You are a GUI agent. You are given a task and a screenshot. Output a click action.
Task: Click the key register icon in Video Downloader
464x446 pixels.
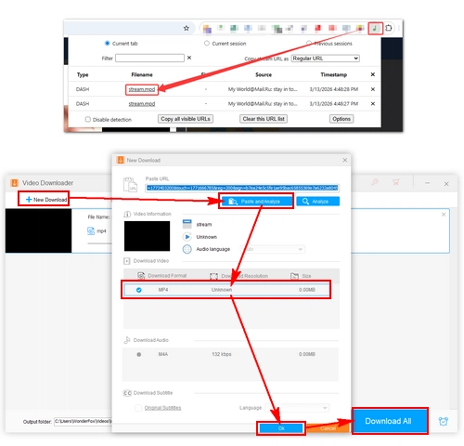[x=375, y=182]
